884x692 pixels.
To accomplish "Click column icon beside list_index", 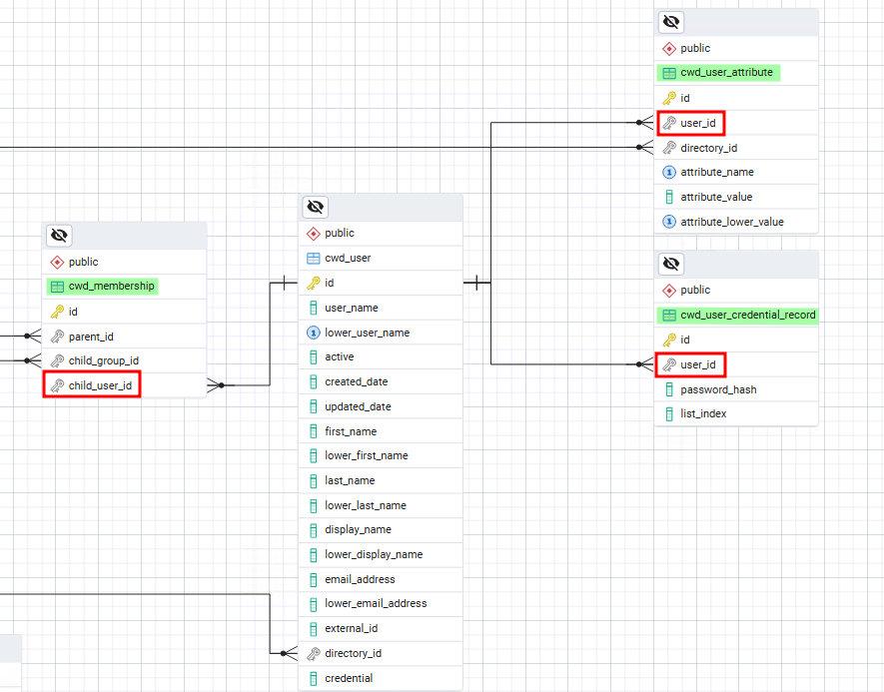I will pyautogui.click(x=668, y=414).
